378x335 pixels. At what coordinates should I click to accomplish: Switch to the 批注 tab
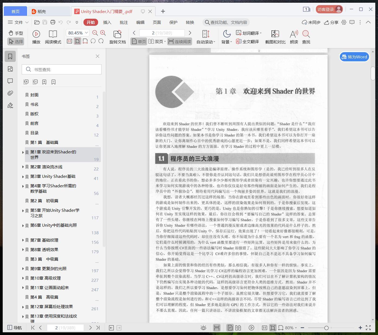coord(124,22)
